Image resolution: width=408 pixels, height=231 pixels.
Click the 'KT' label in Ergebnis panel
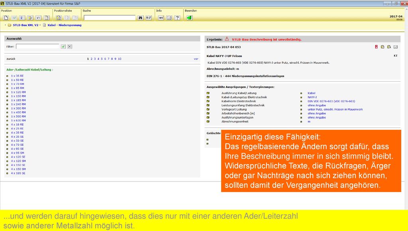pos(396,56)
